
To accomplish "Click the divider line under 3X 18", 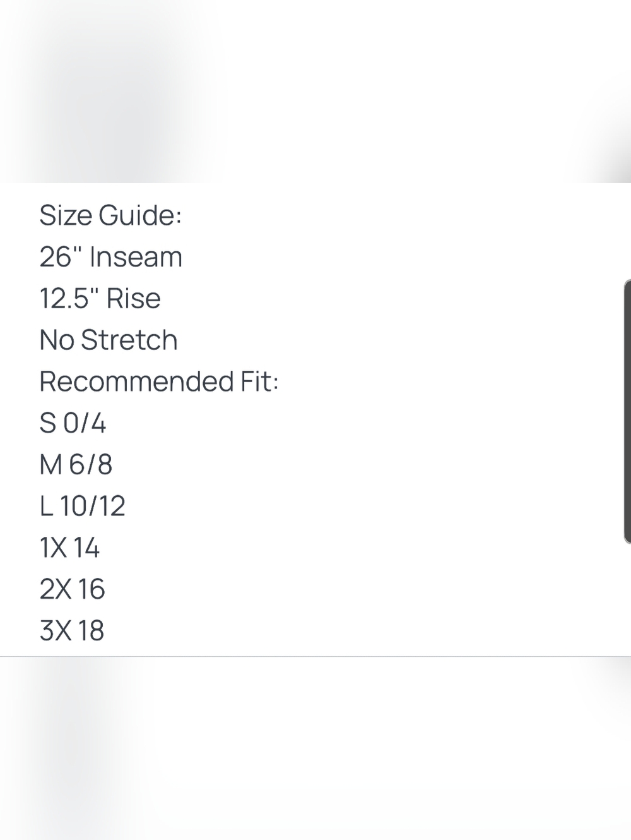I will click(315, 657).
